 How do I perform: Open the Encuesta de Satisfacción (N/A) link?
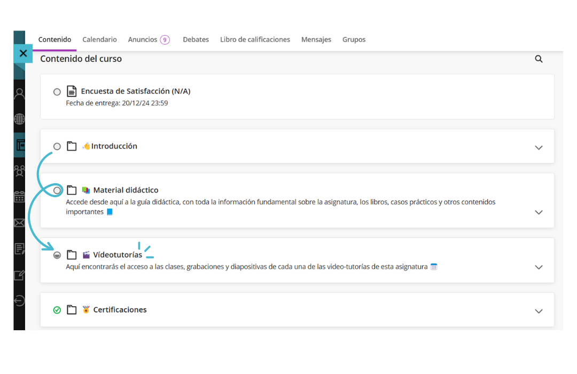point(135,91)
